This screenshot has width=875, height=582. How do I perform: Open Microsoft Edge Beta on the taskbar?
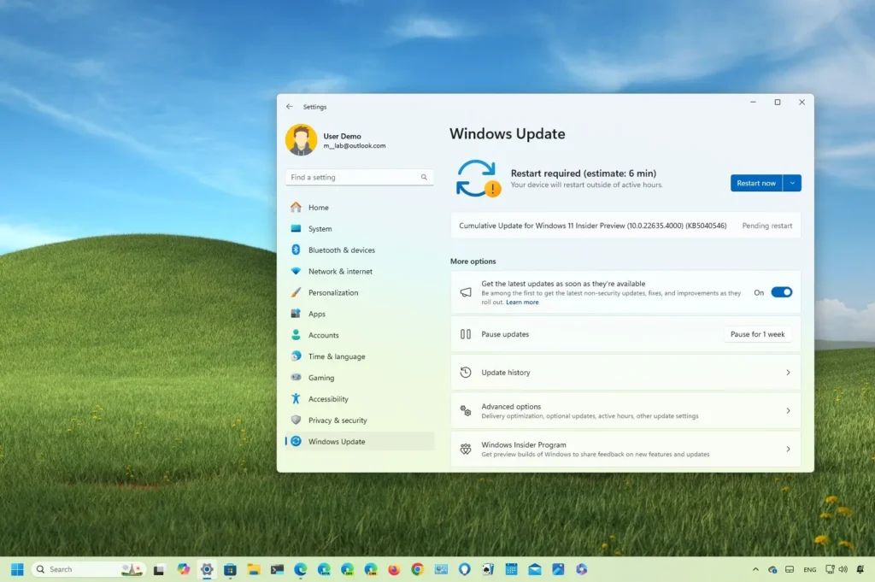(324, 569)
